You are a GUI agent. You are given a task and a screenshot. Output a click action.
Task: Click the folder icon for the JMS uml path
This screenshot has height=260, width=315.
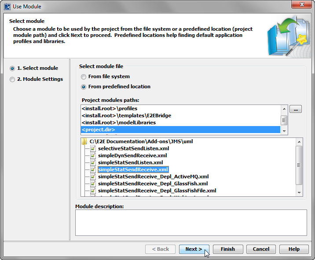(84, 141)
